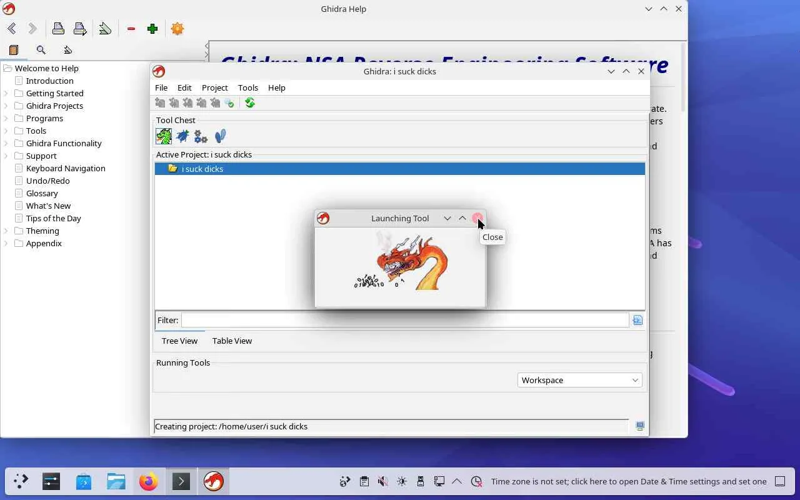The height and width of the screenshot is (500, 800).
Task: Expand the Programs help folder
Action: click(6, 118)
